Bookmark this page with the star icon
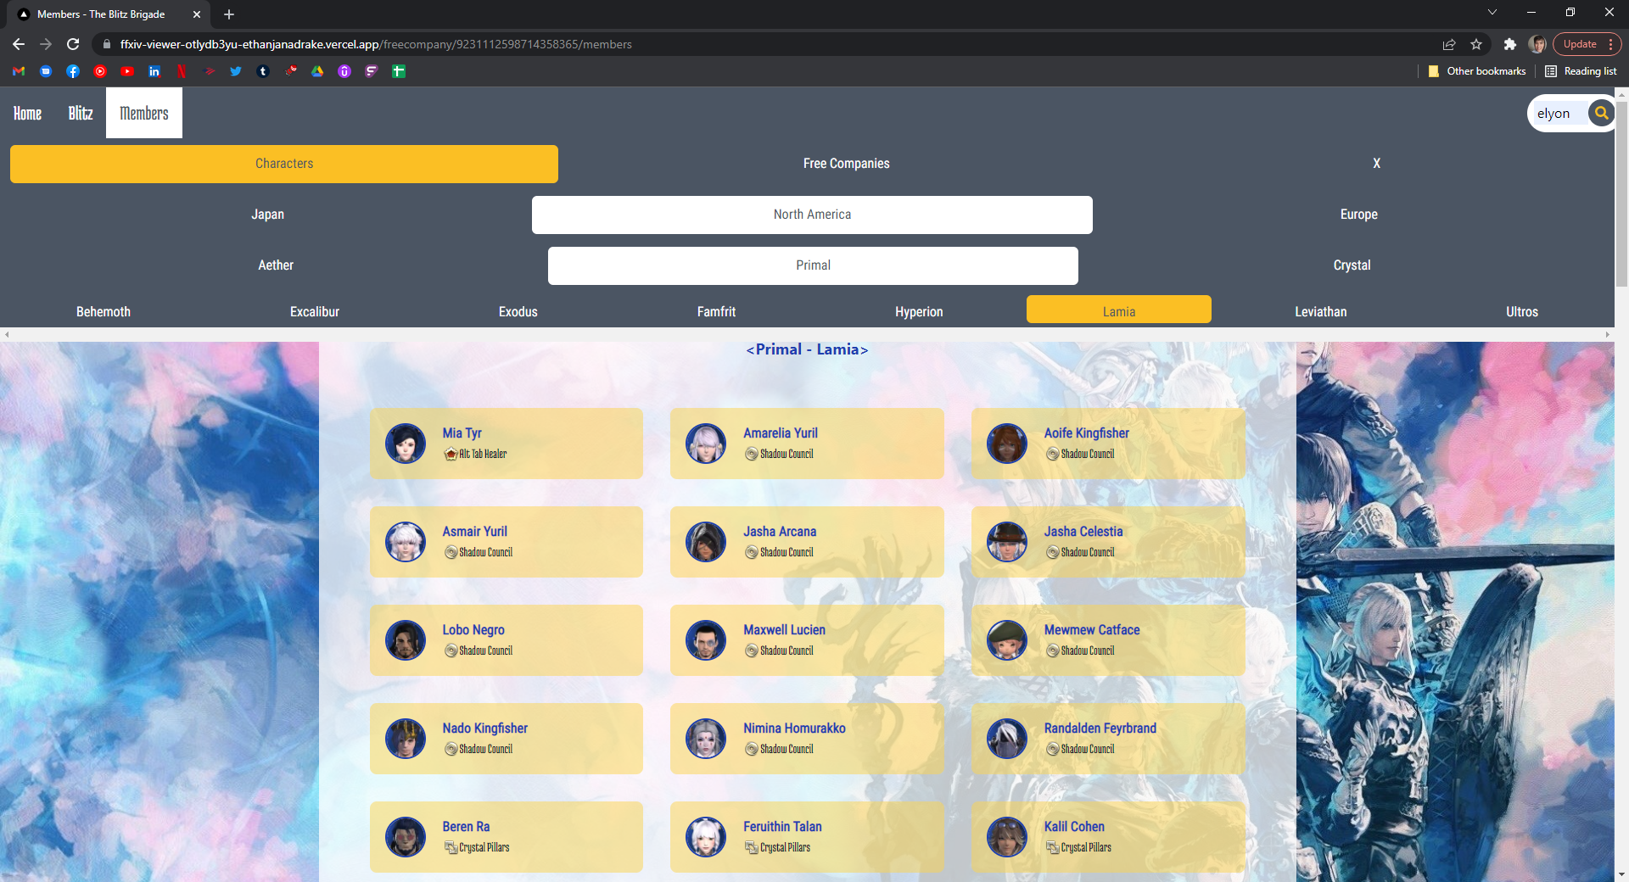 pos(1476,44)
